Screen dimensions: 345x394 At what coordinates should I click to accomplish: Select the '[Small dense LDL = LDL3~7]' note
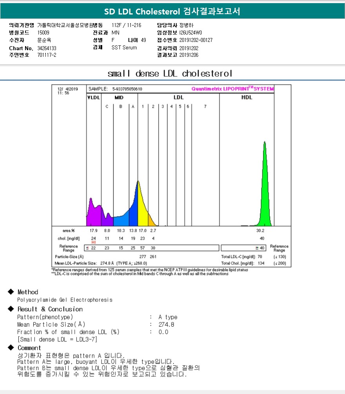coord(57,340)
